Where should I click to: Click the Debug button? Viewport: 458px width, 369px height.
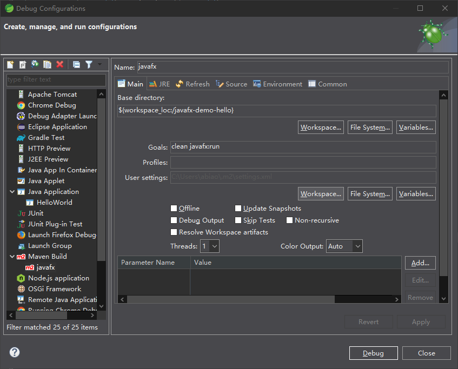point(373,353)
